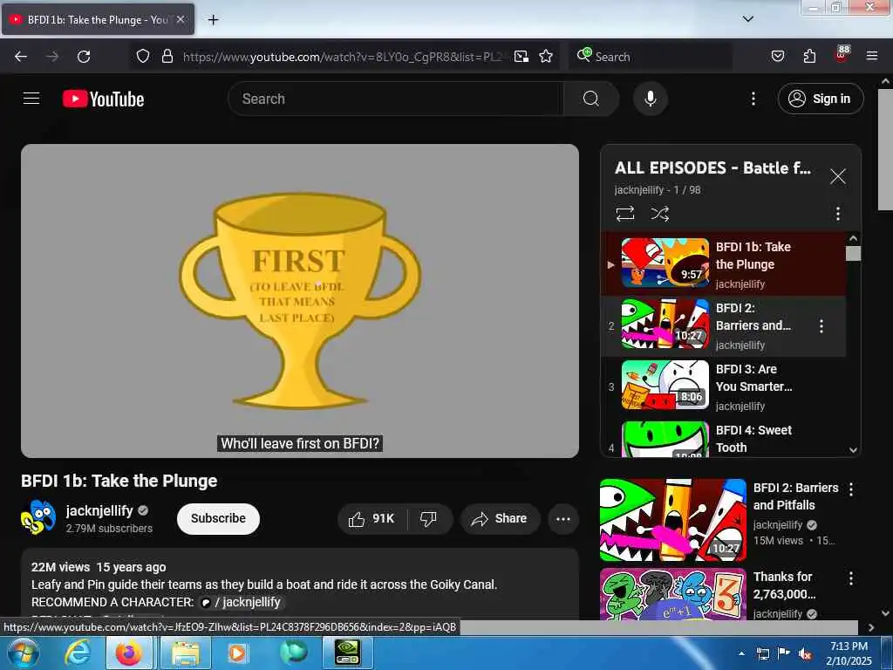Open new browser tab with plus icon
893x670 pixels.
(213, 20)
